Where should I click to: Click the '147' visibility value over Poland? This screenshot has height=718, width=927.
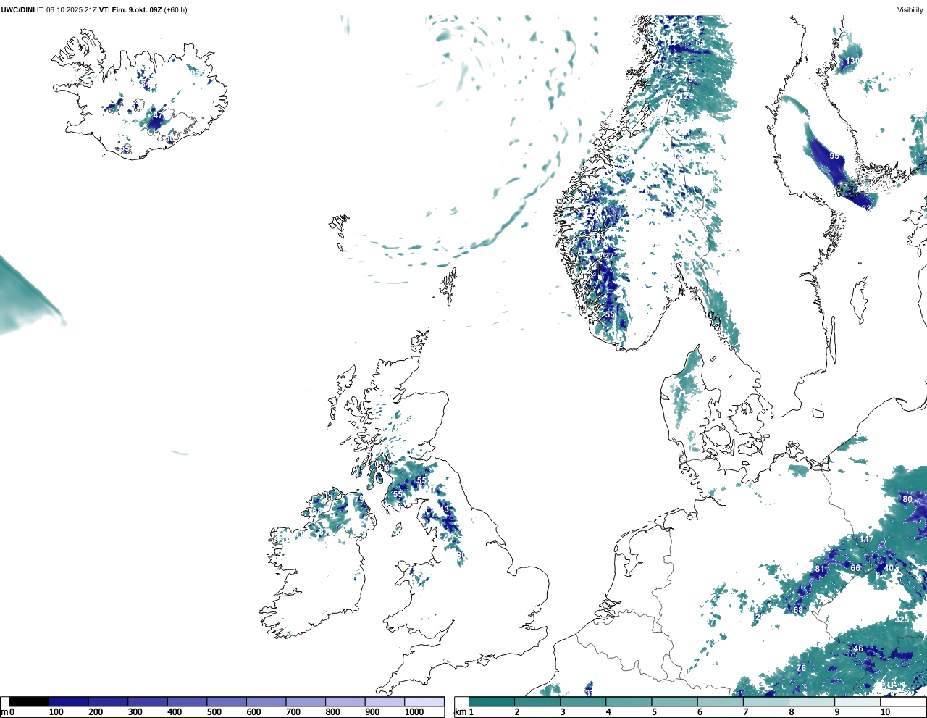point(866,540)
